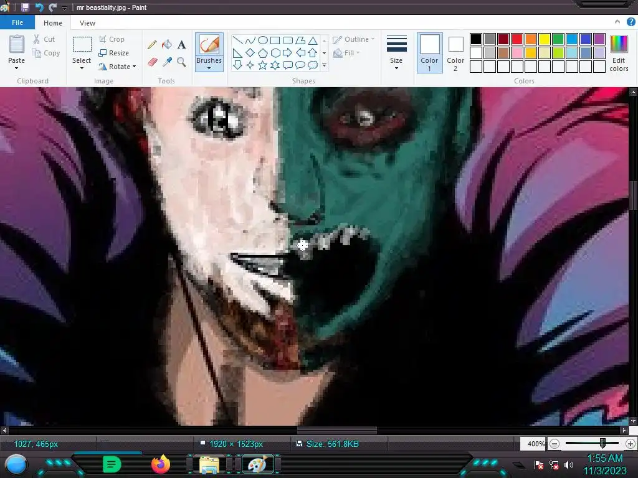Viewport: 638px width, 478px height.
Task: Open the shape Fill dropdown
Action: [346, 53]
